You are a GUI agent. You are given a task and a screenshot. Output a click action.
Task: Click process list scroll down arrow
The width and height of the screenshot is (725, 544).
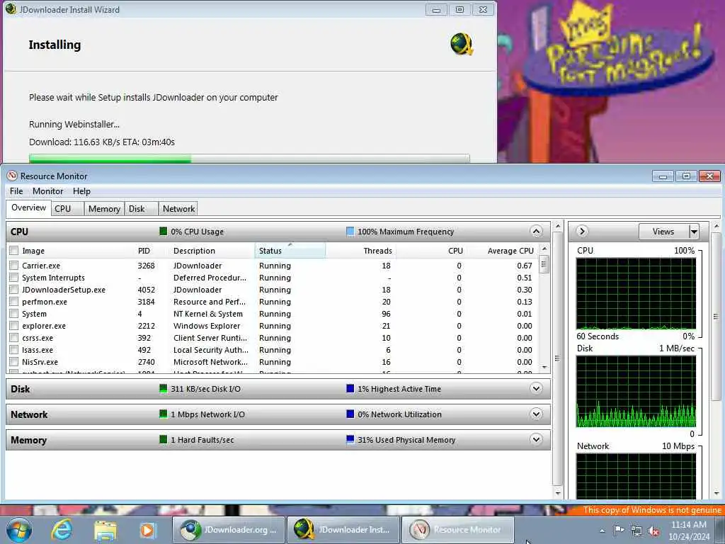coord(544,368)
